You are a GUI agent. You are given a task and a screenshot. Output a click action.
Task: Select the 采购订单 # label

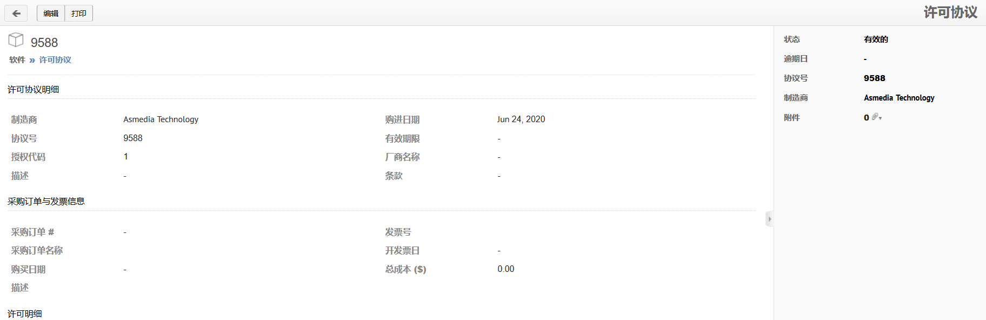(32, 232)
